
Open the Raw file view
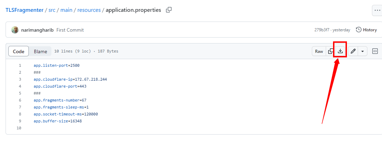pyautogui.click(x=319, y=51)
